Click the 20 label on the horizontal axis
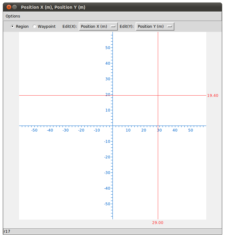Viewport: 225px width, 239px height. coord(144,130)
